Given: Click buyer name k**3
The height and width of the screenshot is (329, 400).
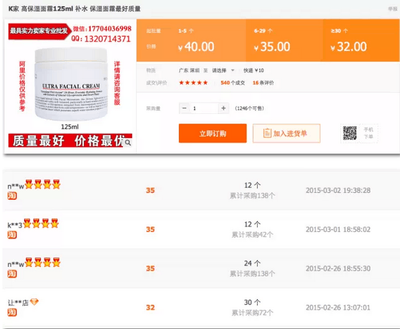Looking at the screenshot, I should click(x=15, y=225).
